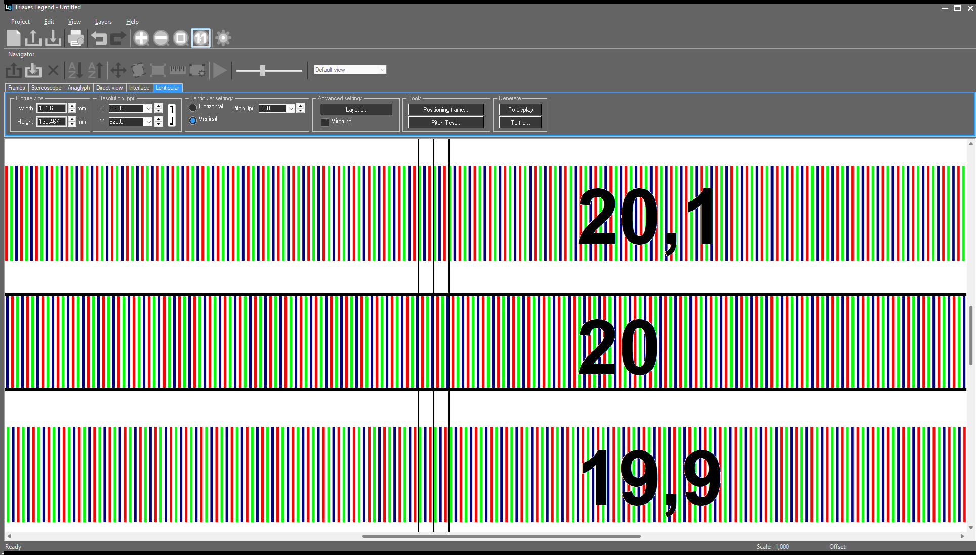Screen dimensions: 976x559
Task: Switch to the Anaglyph tab
Action: point(78,88)
